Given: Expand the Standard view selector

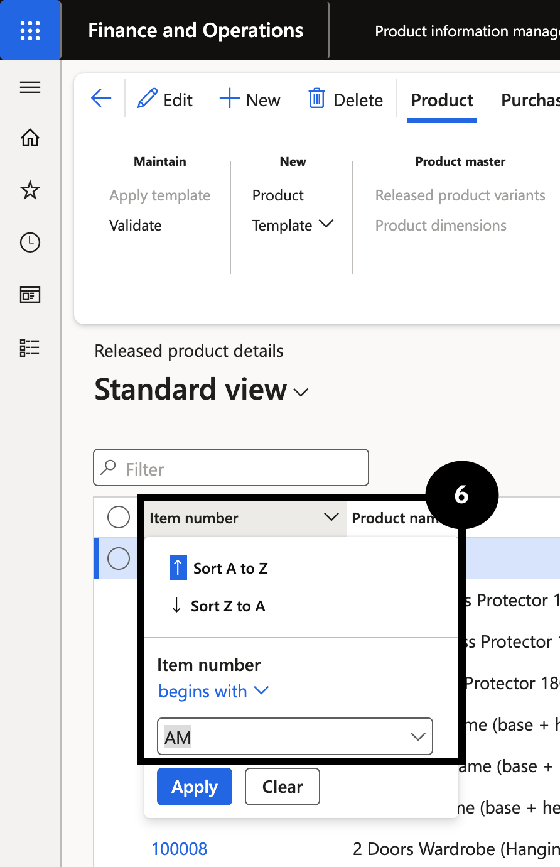Looking at the screenshot, I should coord(301,393).
